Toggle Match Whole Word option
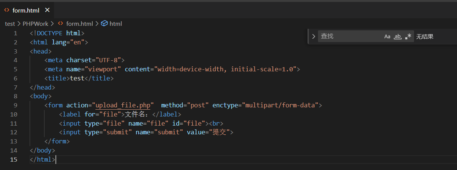Screen dimensions: 457x170 point(397,36)
